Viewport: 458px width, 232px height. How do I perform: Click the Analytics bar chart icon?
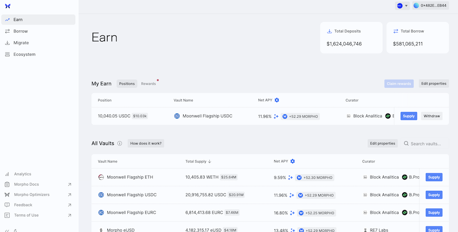[7, 174]
